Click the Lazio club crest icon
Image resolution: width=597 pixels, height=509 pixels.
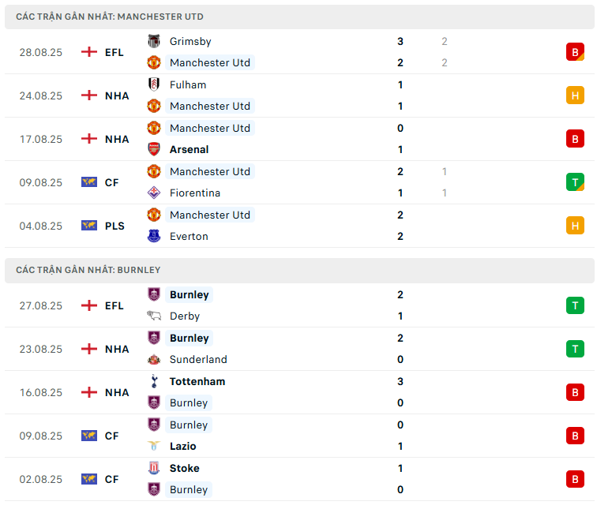point(154,446)
